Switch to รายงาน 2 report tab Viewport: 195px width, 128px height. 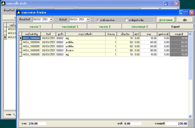(105, 26)
